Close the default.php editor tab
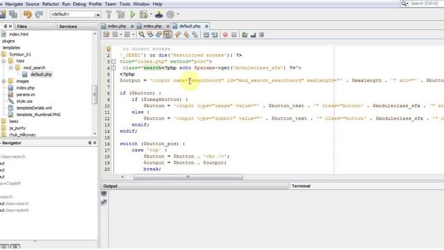The width and height of the screenshot is (444, 250). pos(207,26)
